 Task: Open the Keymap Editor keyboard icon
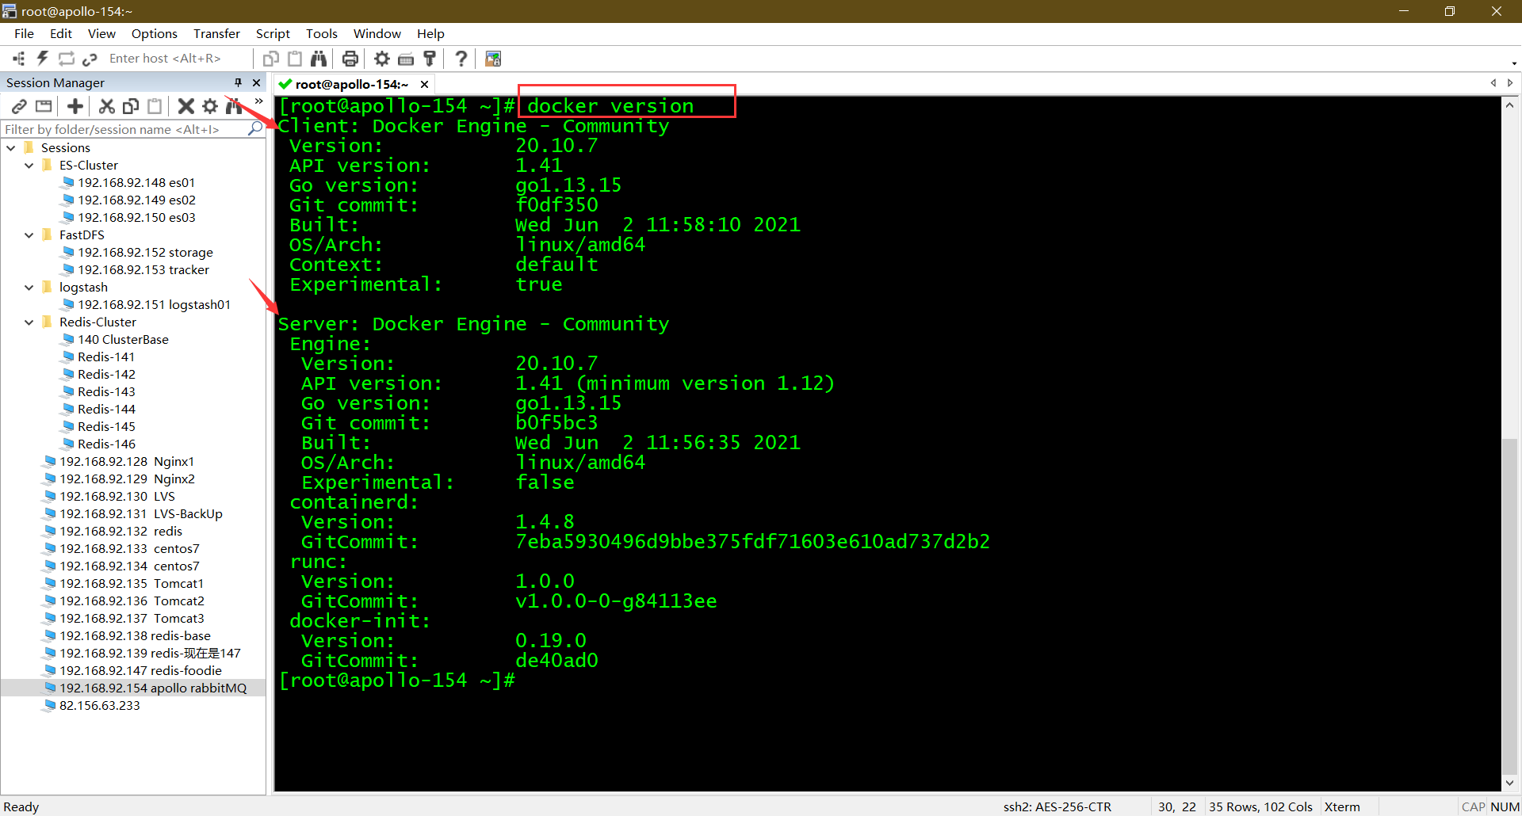click(x=406, y=59)
